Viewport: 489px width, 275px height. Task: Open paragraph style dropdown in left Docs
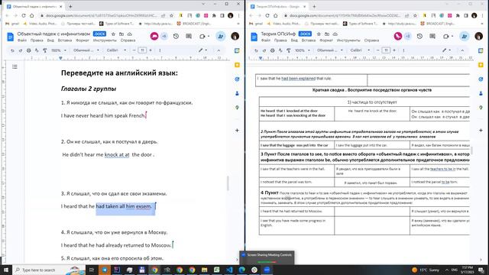click(x=86, y=50)
